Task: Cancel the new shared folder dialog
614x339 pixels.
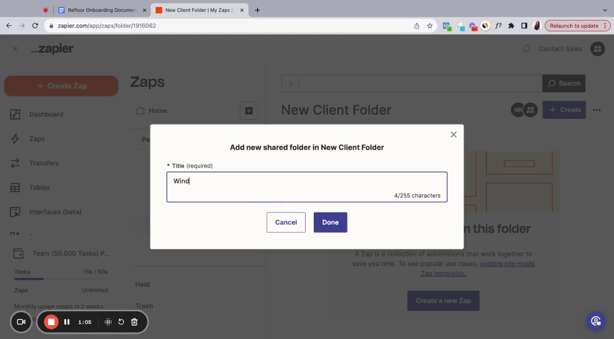Action: click(286, 222)
